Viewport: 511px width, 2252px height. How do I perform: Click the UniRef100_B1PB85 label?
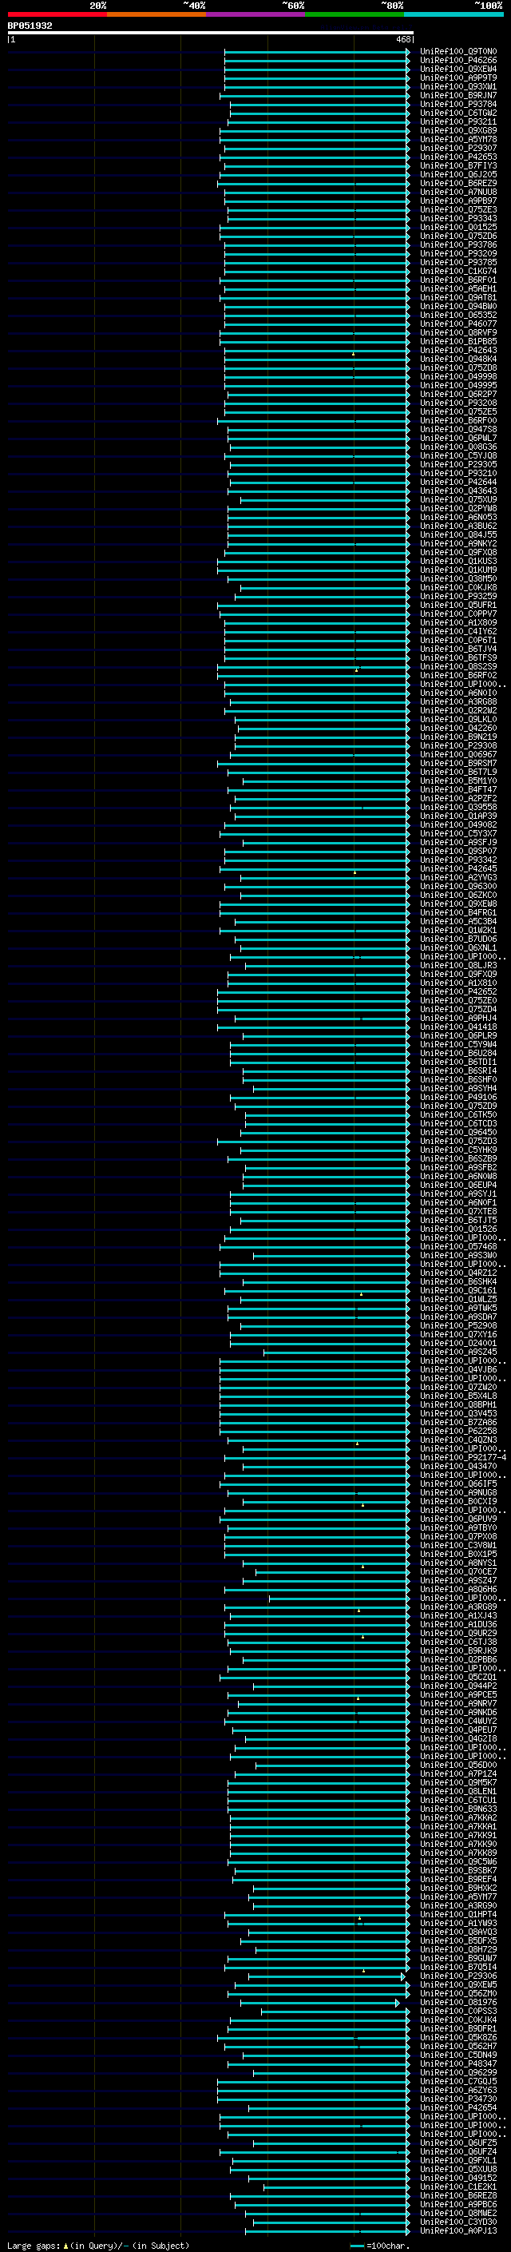[x=458, y=342]
